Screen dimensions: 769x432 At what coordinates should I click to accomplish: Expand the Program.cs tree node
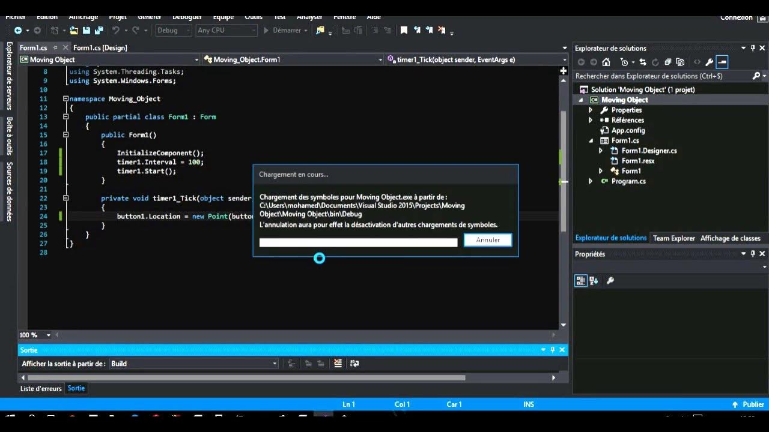coord(591,181)
